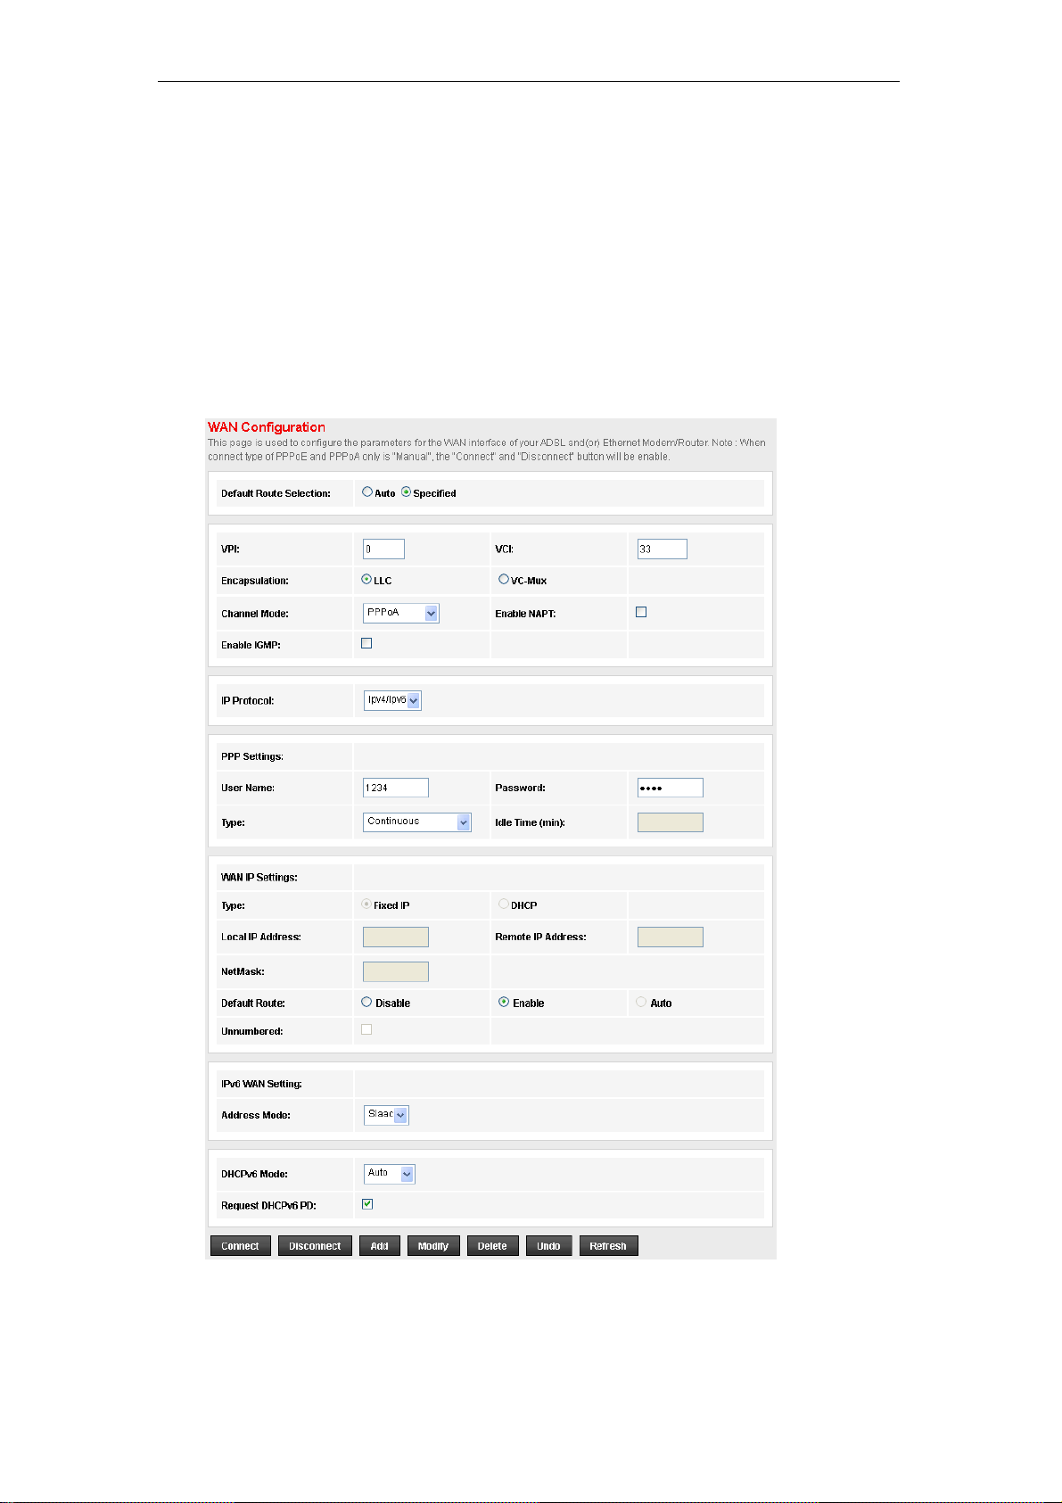Enable IGMP checkbox

pyautogui.click(x=366, y=643)
